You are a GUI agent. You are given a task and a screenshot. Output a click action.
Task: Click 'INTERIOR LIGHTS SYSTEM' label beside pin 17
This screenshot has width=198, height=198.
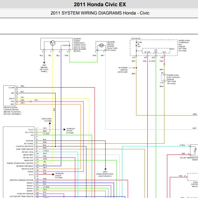point(59,176)
